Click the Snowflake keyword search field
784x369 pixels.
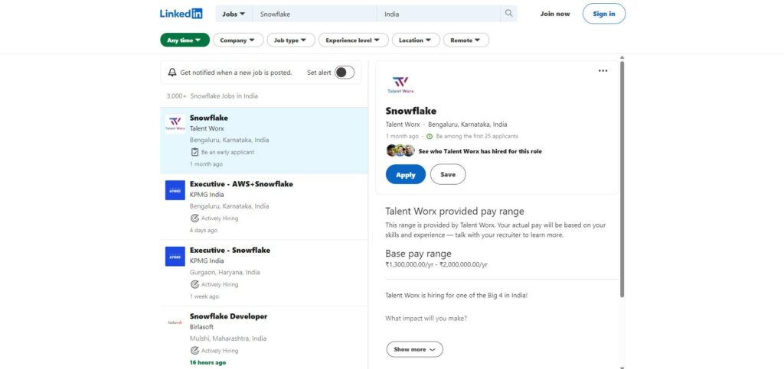[x=315, y=14]
